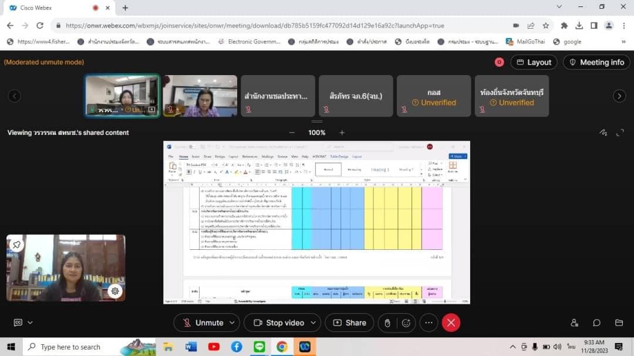
Task: Open the reactions emoji picker
Action: pyautogui.click(x=406, y=323)
